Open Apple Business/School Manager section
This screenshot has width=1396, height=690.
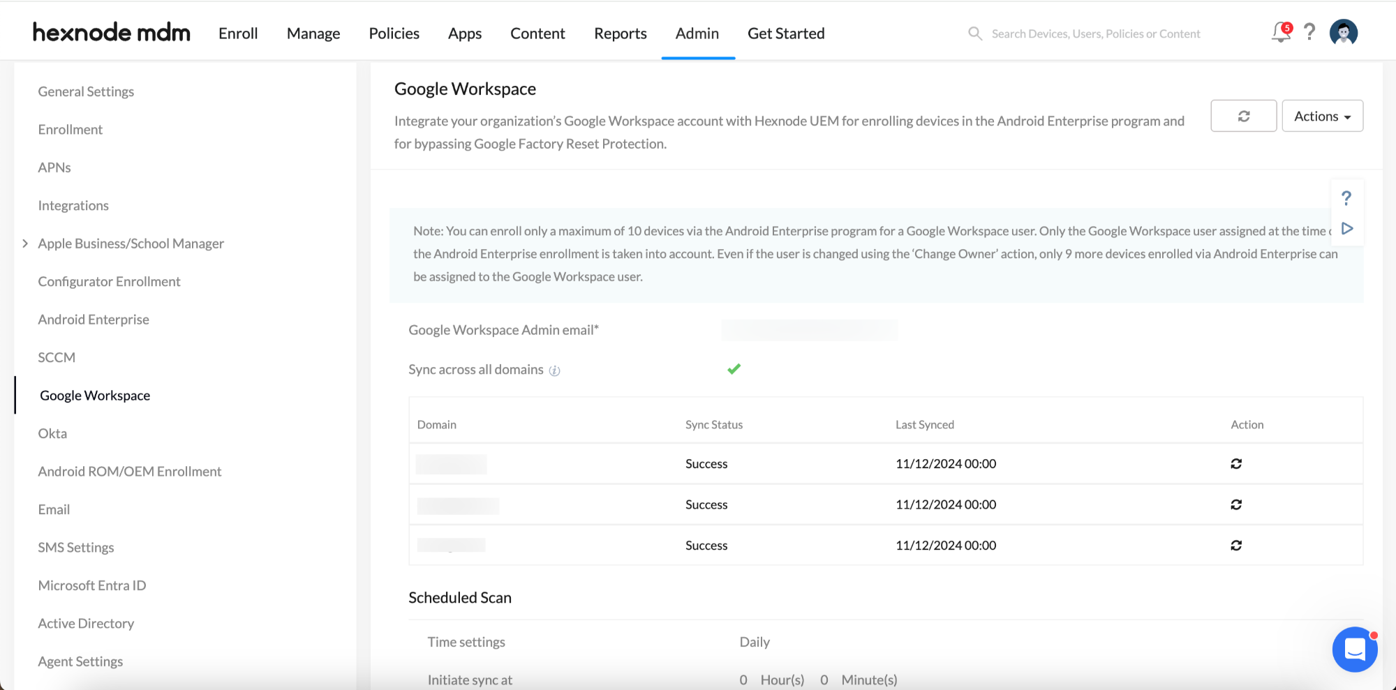pos(131,243)
